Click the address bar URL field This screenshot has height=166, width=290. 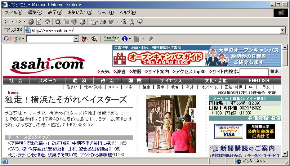155,30
